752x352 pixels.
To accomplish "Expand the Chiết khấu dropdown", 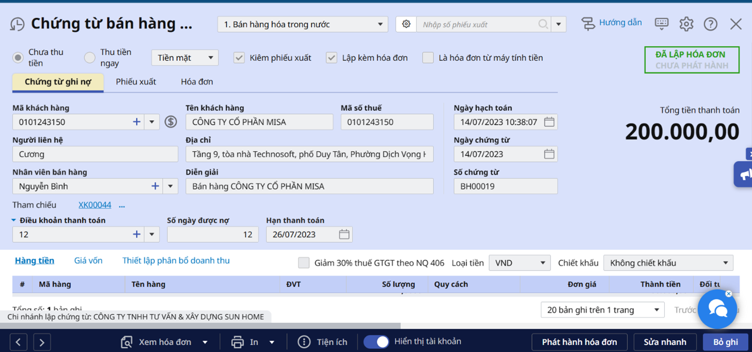I will pos(668,263).
